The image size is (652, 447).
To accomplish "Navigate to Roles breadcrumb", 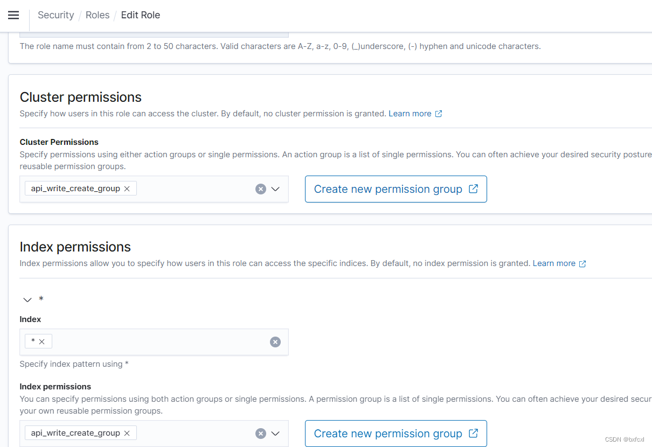I will pyautogui.click(x=98, y=15).
